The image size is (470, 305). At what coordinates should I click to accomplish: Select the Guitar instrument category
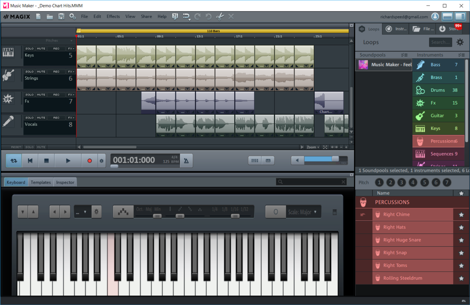(x=438, y=115)
